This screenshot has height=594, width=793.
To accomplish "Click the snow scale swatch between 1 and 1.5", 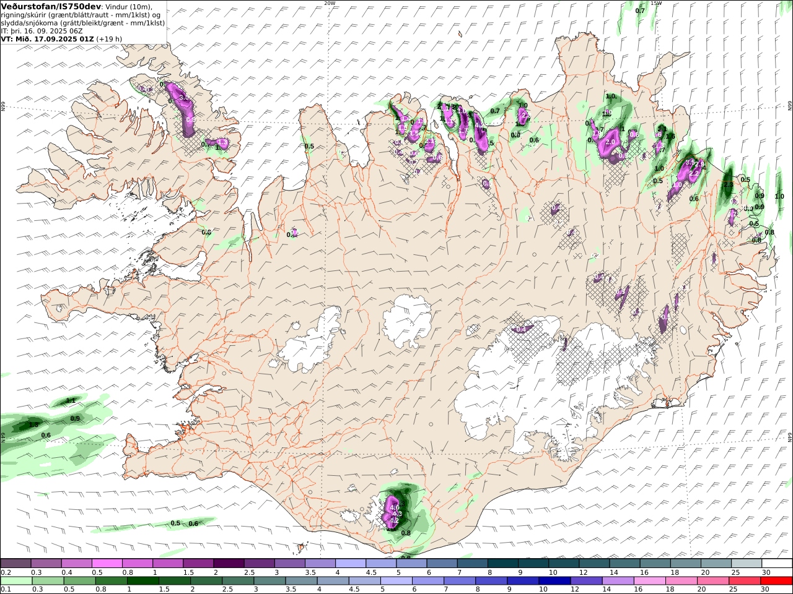I will coord(168,563).
